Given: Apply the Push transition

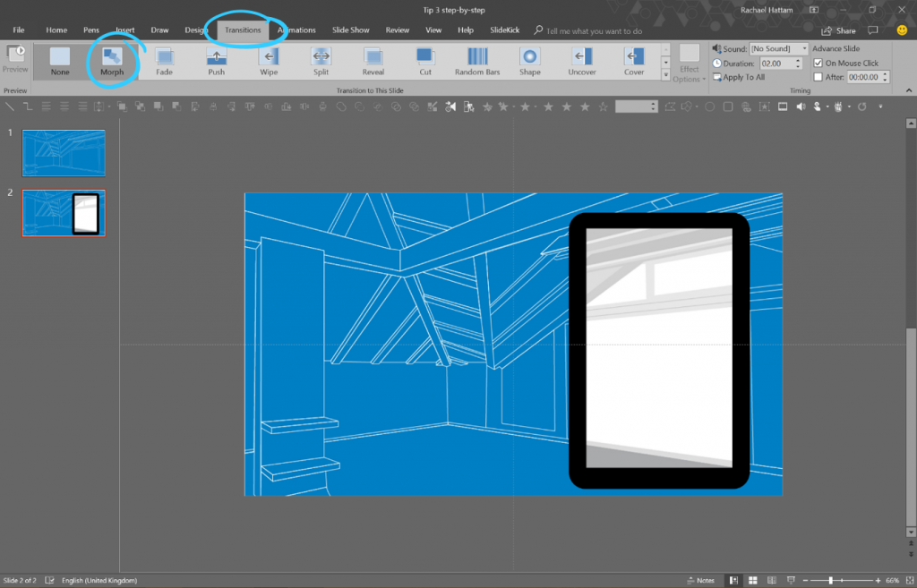Looking at the screenshot, I should click(x=215, y=61).
